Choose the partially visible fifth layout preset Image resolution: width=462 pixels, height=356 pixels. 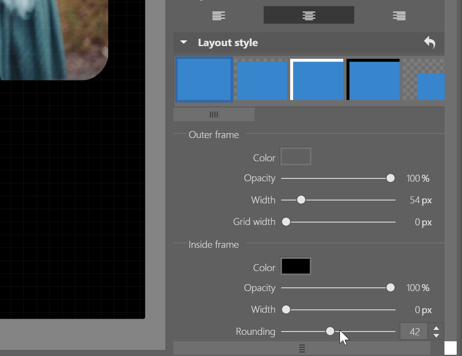(x=424, y=79)
